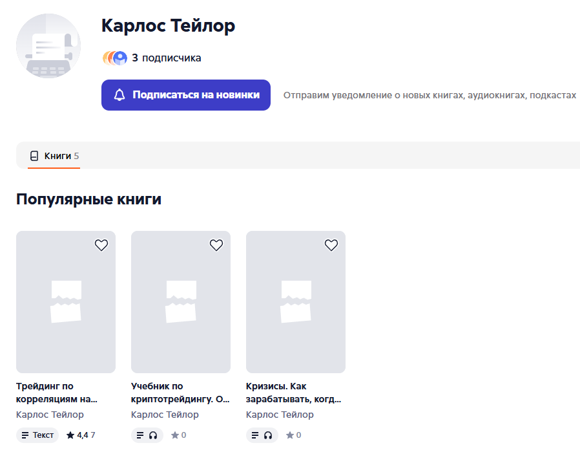580x465 pixels.
Task: Click the typewriter author avatar
Action: [x=48, y=46]
